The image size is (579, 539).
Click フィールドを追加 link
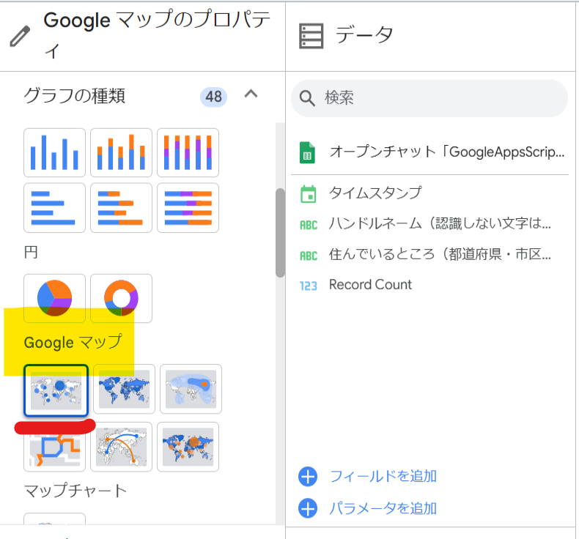pos(383,476)
